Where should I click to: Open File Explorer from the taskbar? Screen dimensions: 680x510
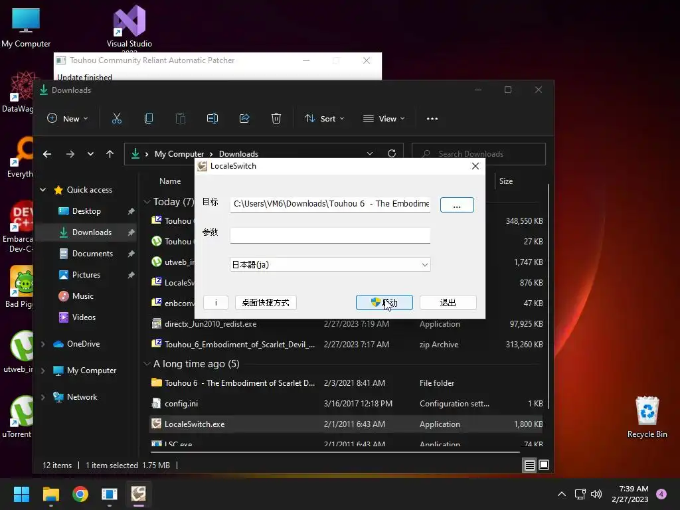tap(50, 494)
